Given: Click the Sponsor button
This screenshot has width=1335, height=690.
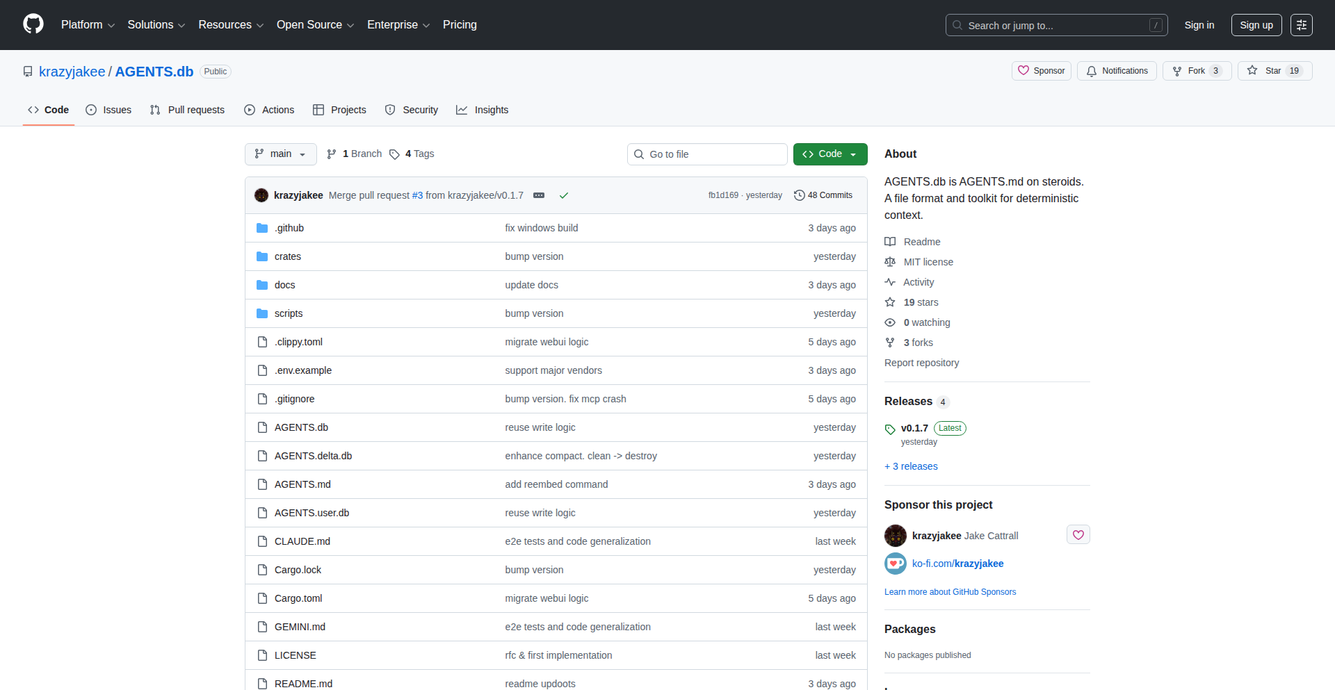Looking at the screenshot, I should pos(1041,71).
